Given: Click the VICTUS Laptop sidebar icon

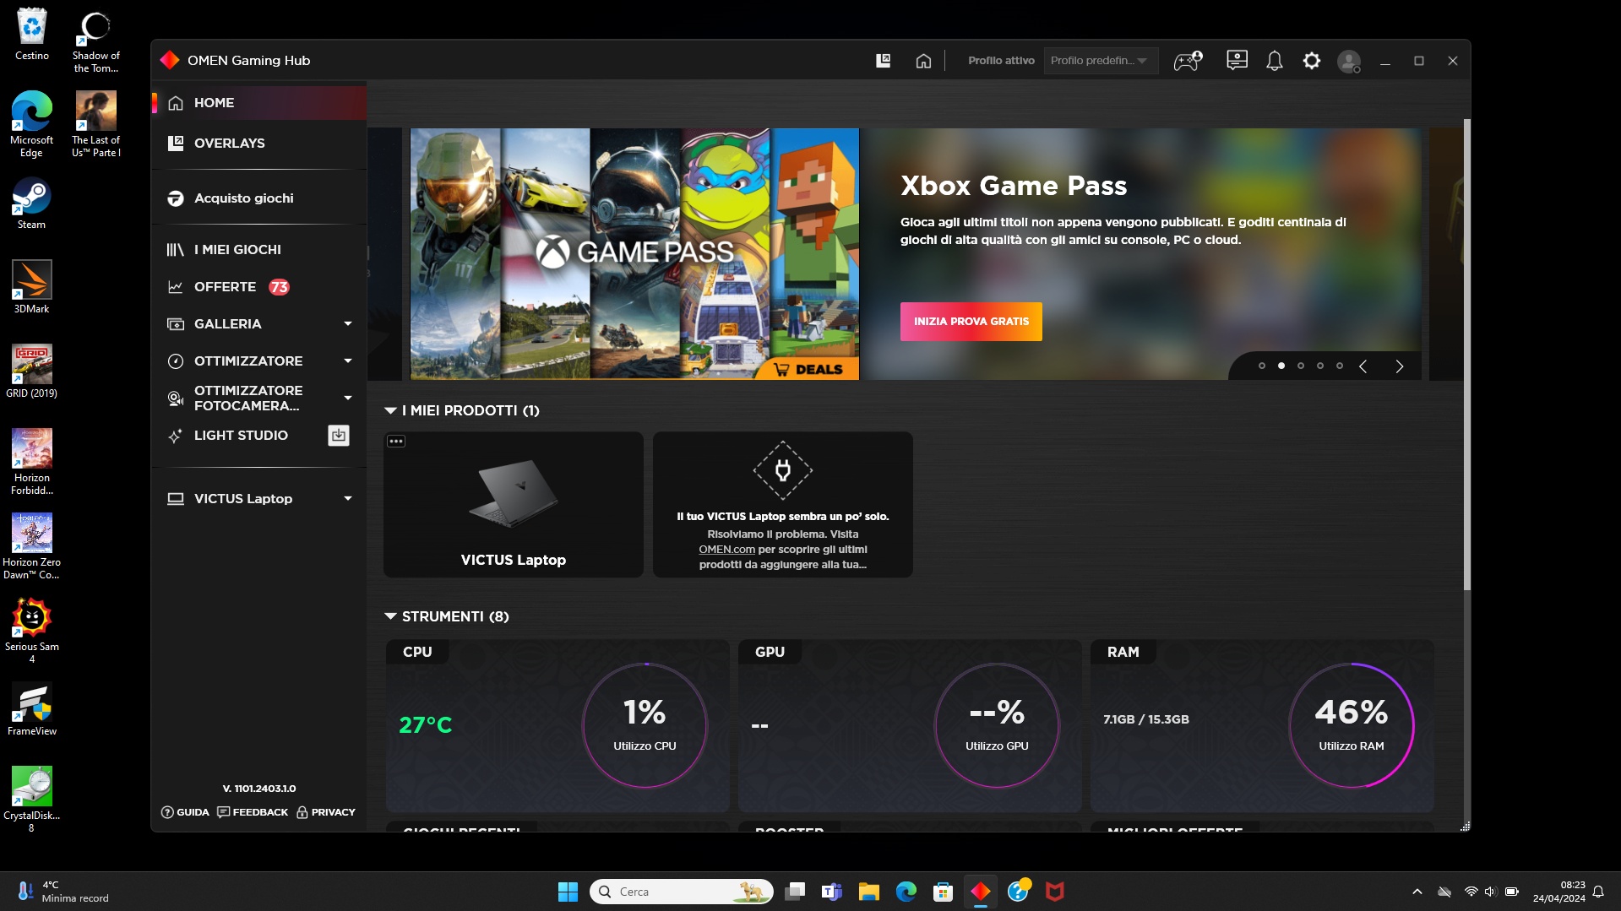Looking at the screenshot, I should coord(176,499).
